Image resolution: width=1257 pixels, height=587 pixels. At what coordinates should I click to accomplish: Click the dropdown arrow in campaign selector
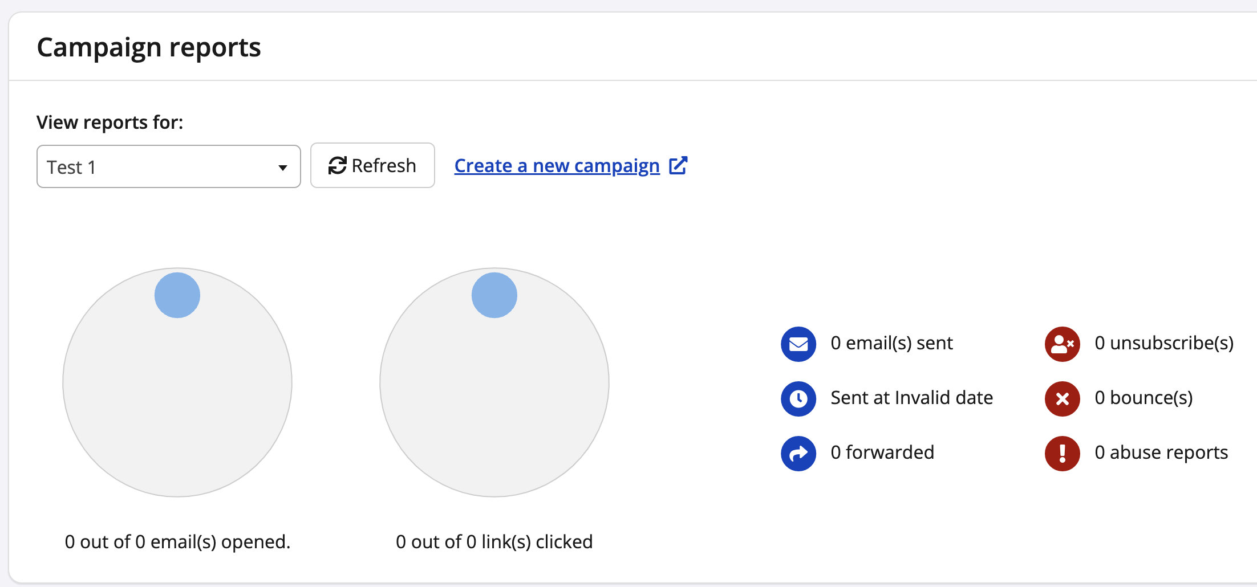(282, 168)
